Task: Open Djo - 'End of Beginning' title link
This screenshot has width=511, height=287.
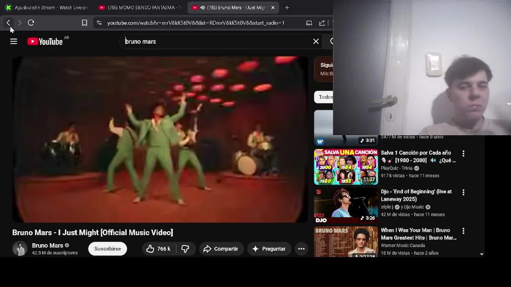Action: tap(416, 195)
